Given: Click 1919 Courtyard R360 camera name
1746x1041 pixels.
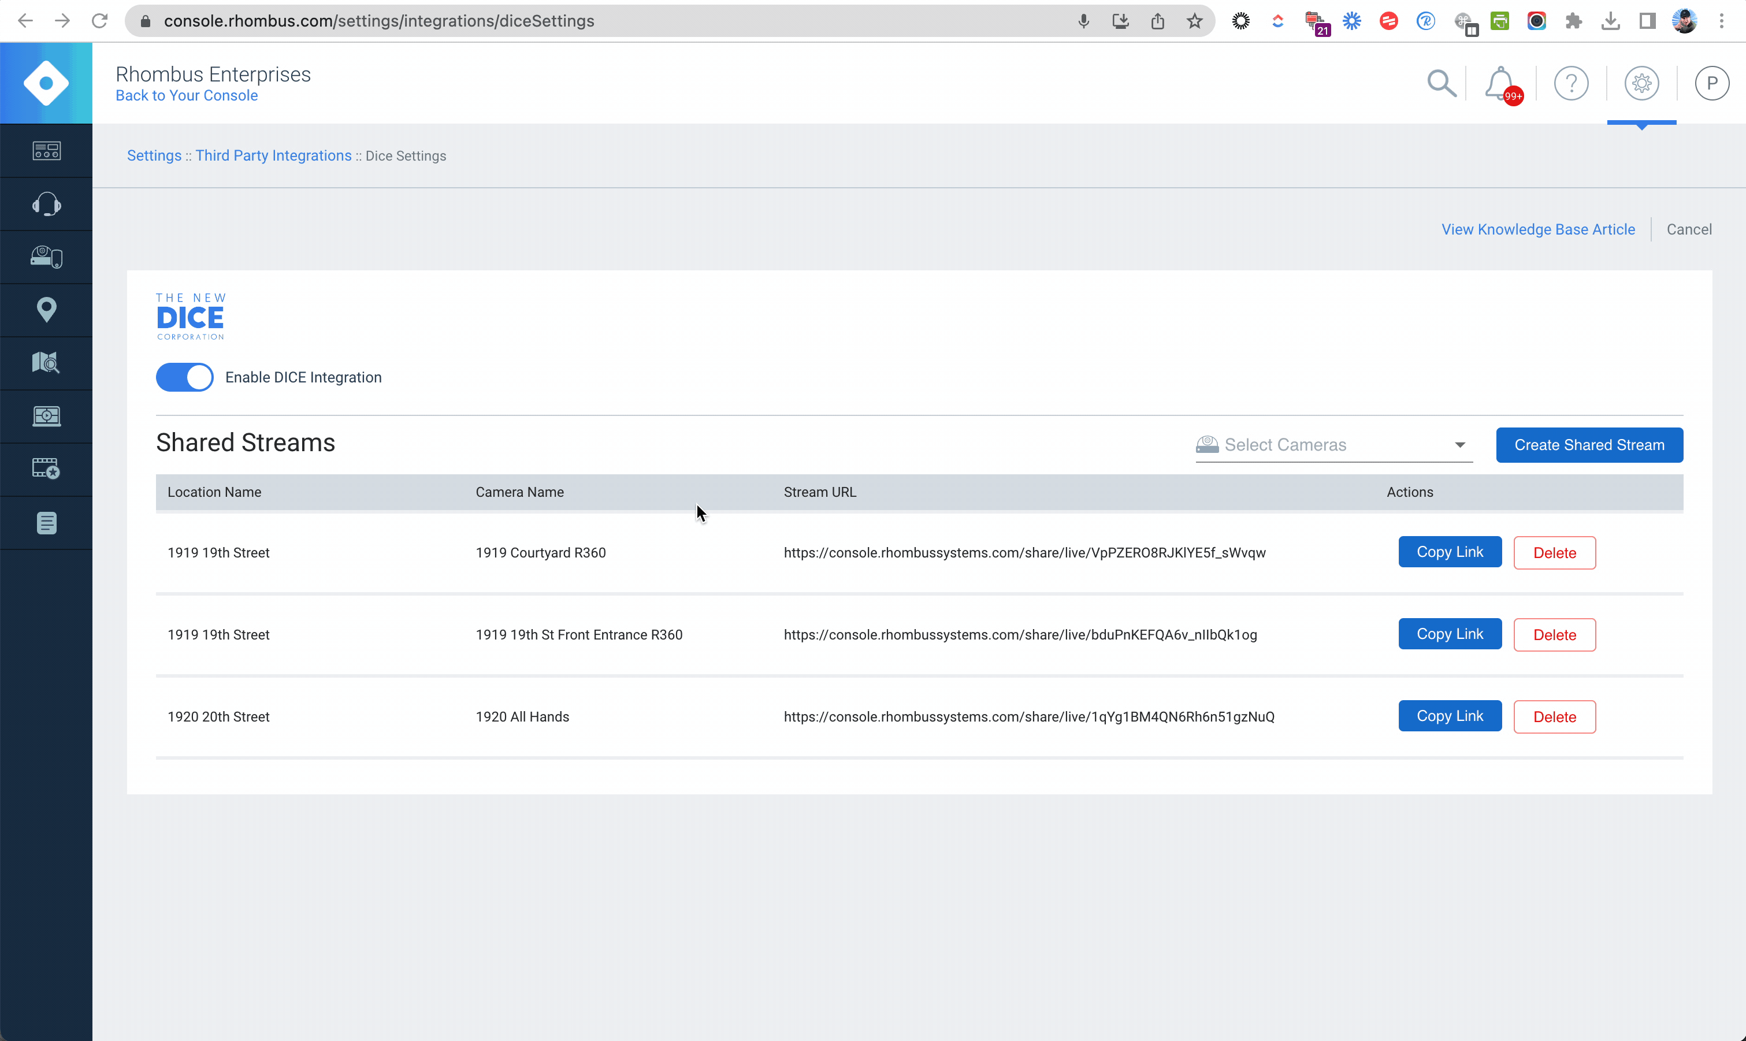Looking at the screenshot, I should (541, 553).
